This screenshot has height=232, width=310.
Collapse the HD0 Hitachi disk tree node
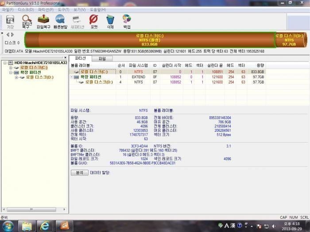[5, 63]
